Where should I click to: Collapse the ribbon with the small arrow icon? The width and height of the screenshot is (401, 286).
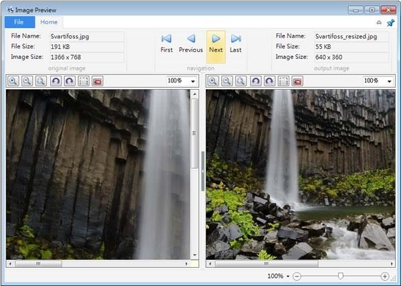point(379,23)
